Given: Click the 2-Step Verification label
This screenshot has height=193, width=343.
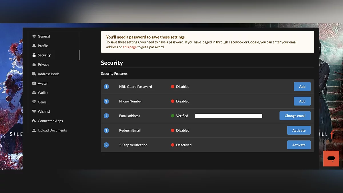Looking at the screenshot, I should click(133, 145).
